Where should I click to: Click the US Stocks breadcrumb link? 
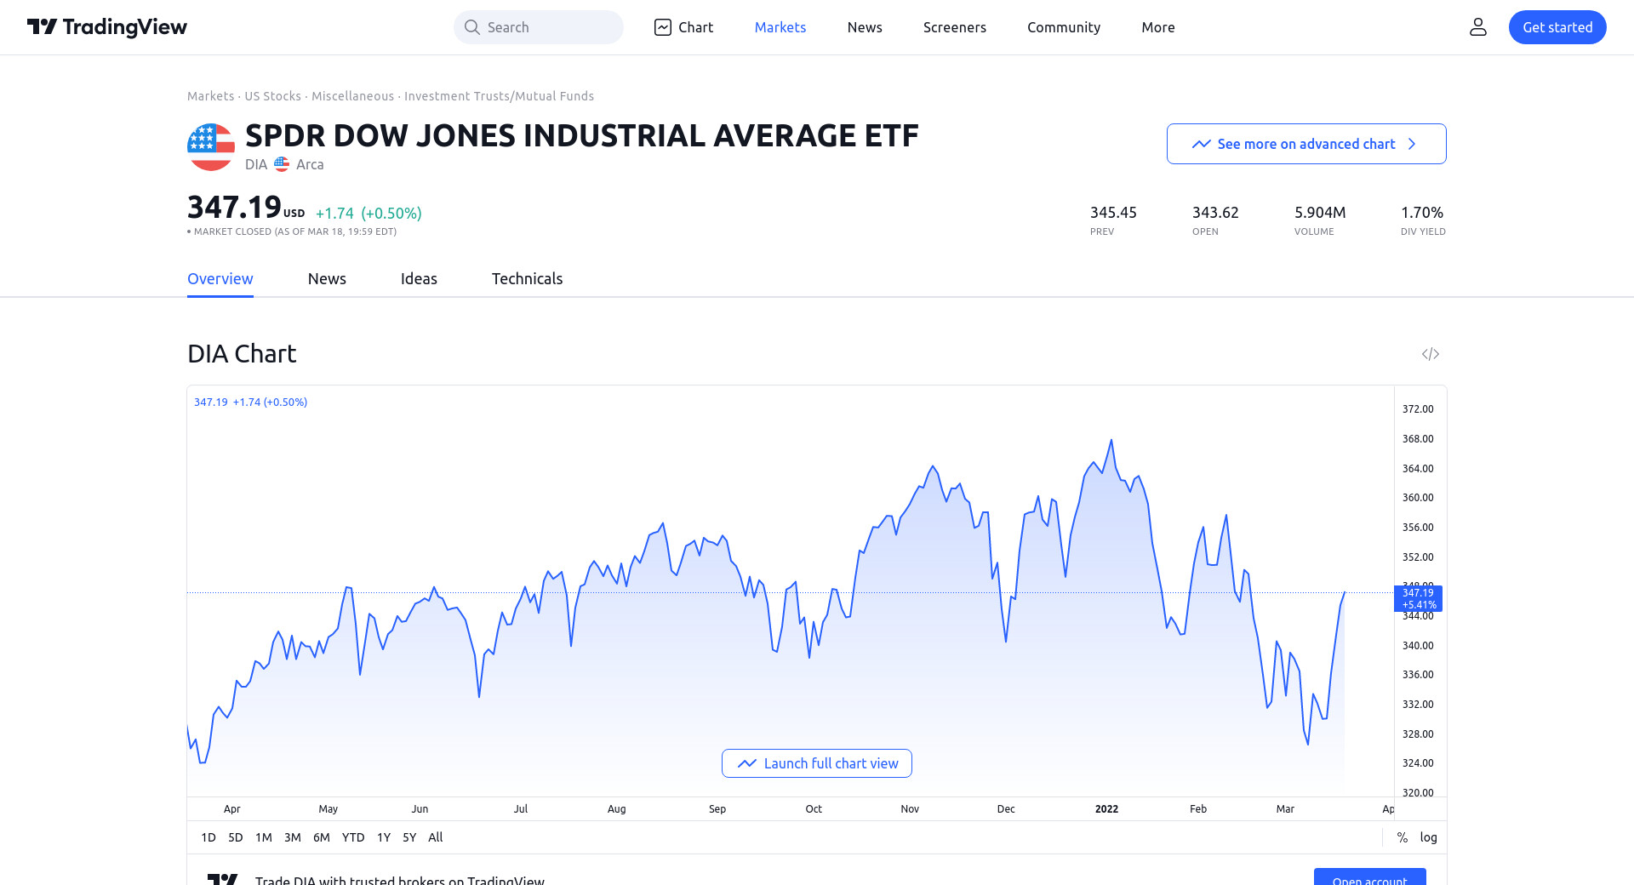272,96
